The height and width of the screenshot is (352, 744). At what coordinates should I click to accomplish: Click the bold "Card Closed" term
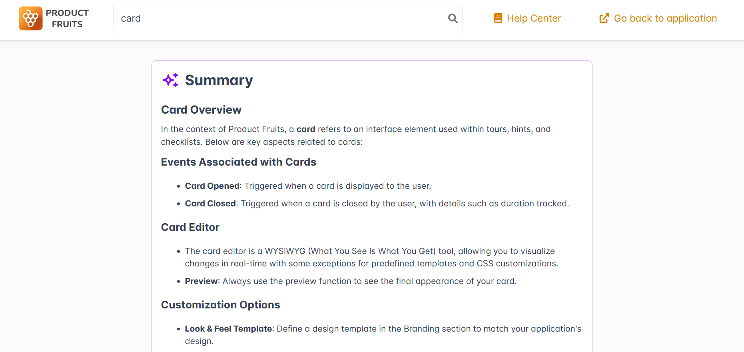(210, 204)
